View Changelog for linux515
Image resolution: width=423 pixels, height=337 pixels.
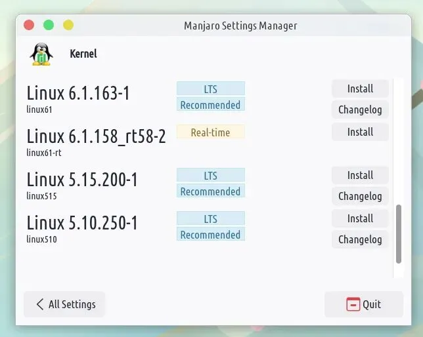(360, 196)
